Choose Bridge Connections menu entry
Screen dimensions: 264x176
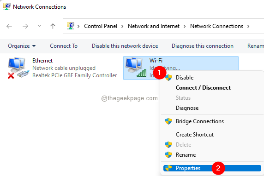click(212, 121)
